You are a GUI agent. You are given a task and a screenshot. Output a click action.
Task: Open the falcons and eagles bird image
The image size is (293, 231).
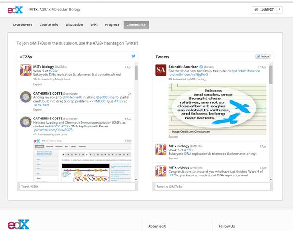[x=217, y=109]
